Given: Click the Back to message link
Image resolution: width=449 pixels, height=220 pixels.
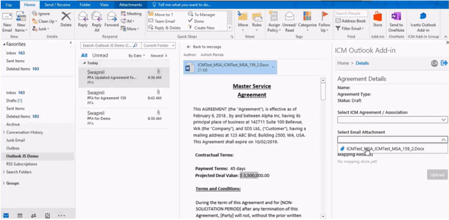Looking at the screenshot, I should (x=205, y=46).
